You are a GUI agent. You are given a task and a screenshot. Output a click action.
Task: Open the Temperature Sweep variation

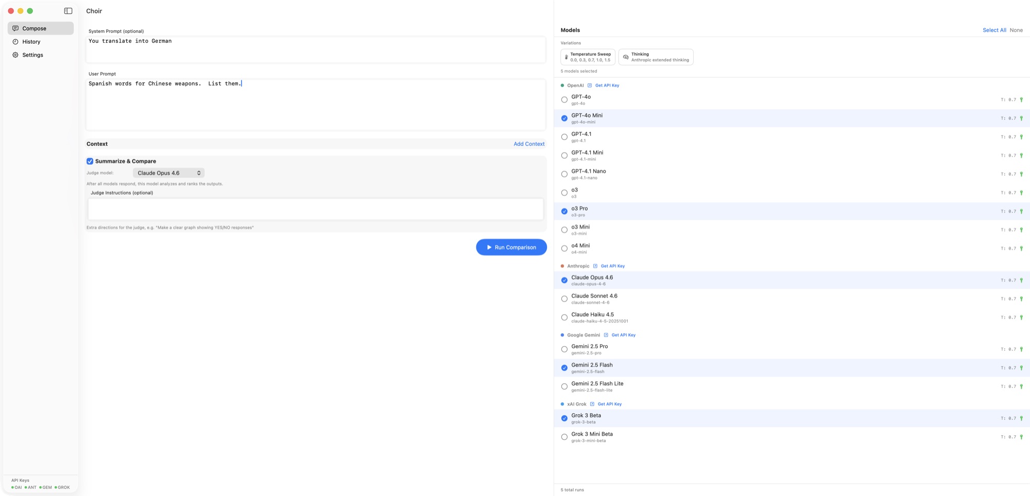pyautogui.click(x=588, y=57)
